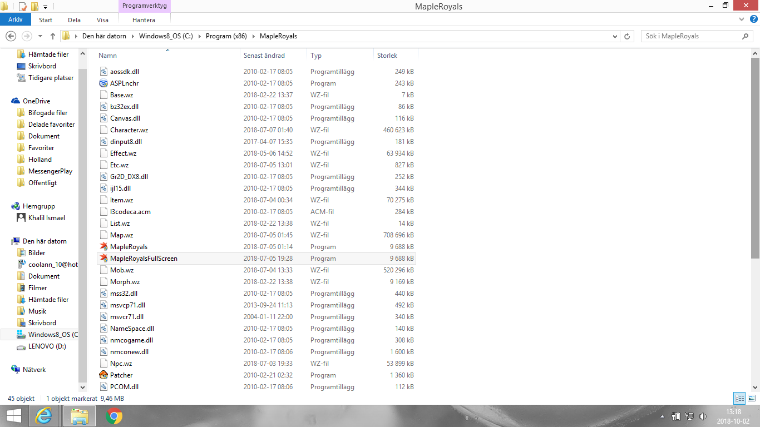This screenshot has height=427, width=760.
Task: Select the ASPLnchr program icon
Action: (x=103, y=83)
